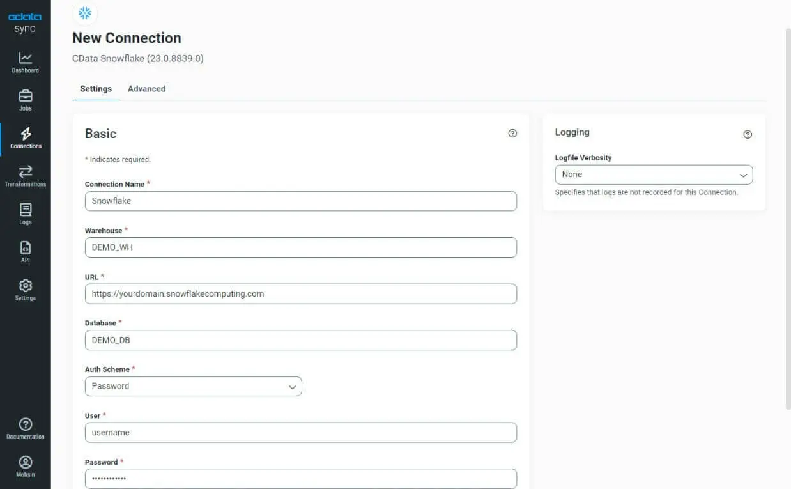Open the Logs panel from sidebar
Image resolution: width=791 pixels, height=489 pixels.
tap(26, 213)
